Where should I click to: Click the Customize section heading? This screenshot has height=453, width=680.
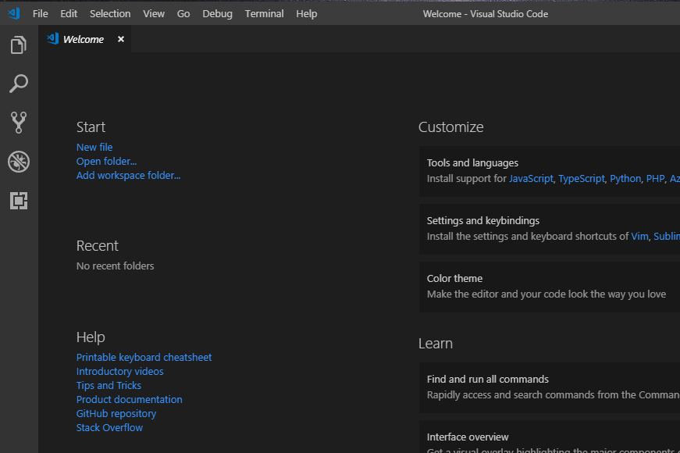tap(450, 127)
